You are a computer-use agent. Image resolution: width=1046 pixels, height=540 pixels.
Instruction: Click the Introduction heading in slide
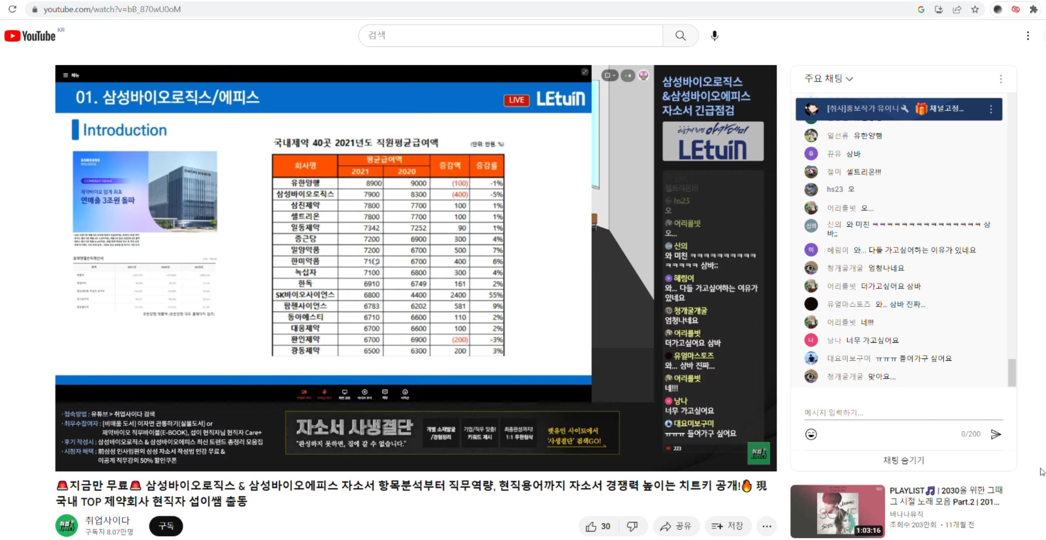[x=125, y=130]
